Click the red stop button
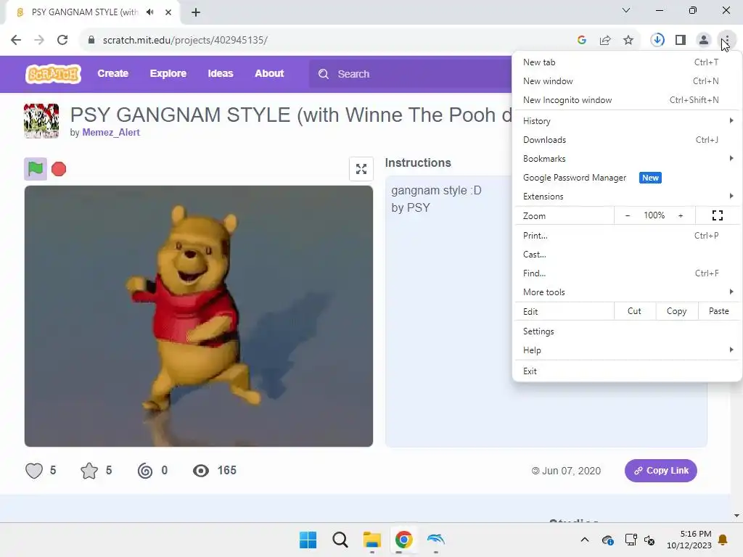The width and height of the screenshot is (743, 557). (59, 169)
